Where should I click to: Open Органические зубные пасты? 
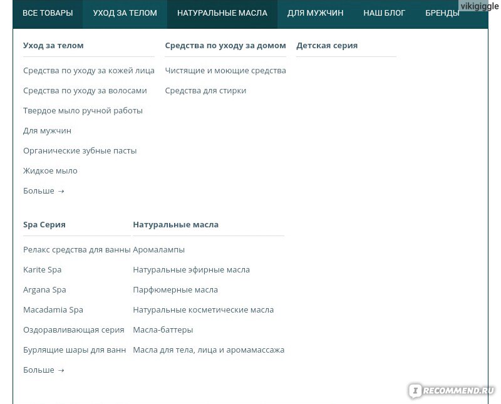80,151
